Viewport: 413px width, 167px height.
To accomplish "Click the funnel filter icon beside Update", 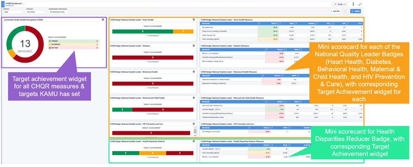I will (x=345, y=11).
